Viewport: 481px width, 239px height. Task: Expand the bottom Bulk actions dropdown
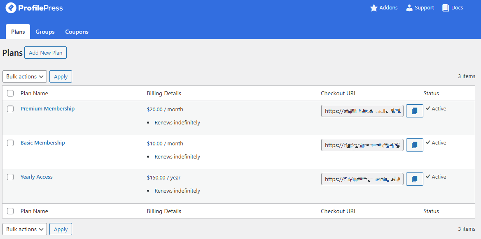click(x=25, y=229)
